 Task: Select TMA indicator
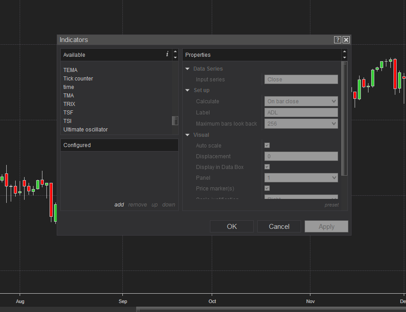click(x=69, y=96)
